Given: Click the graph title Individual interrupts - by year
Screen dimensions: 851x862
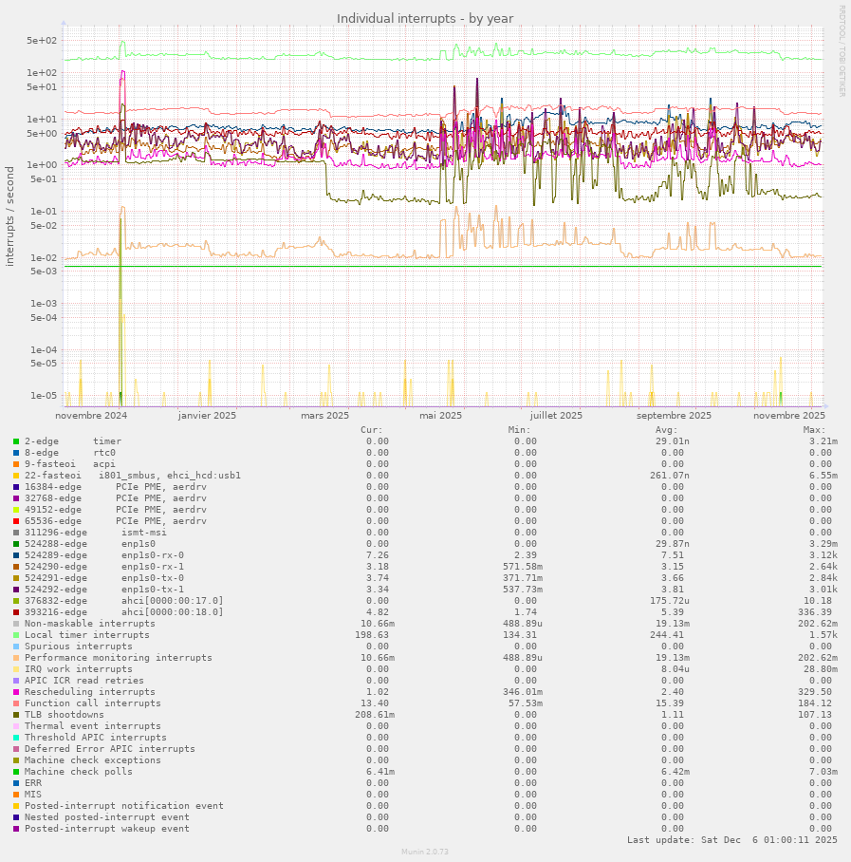Looking at the screenshot, I should point(425,19).
